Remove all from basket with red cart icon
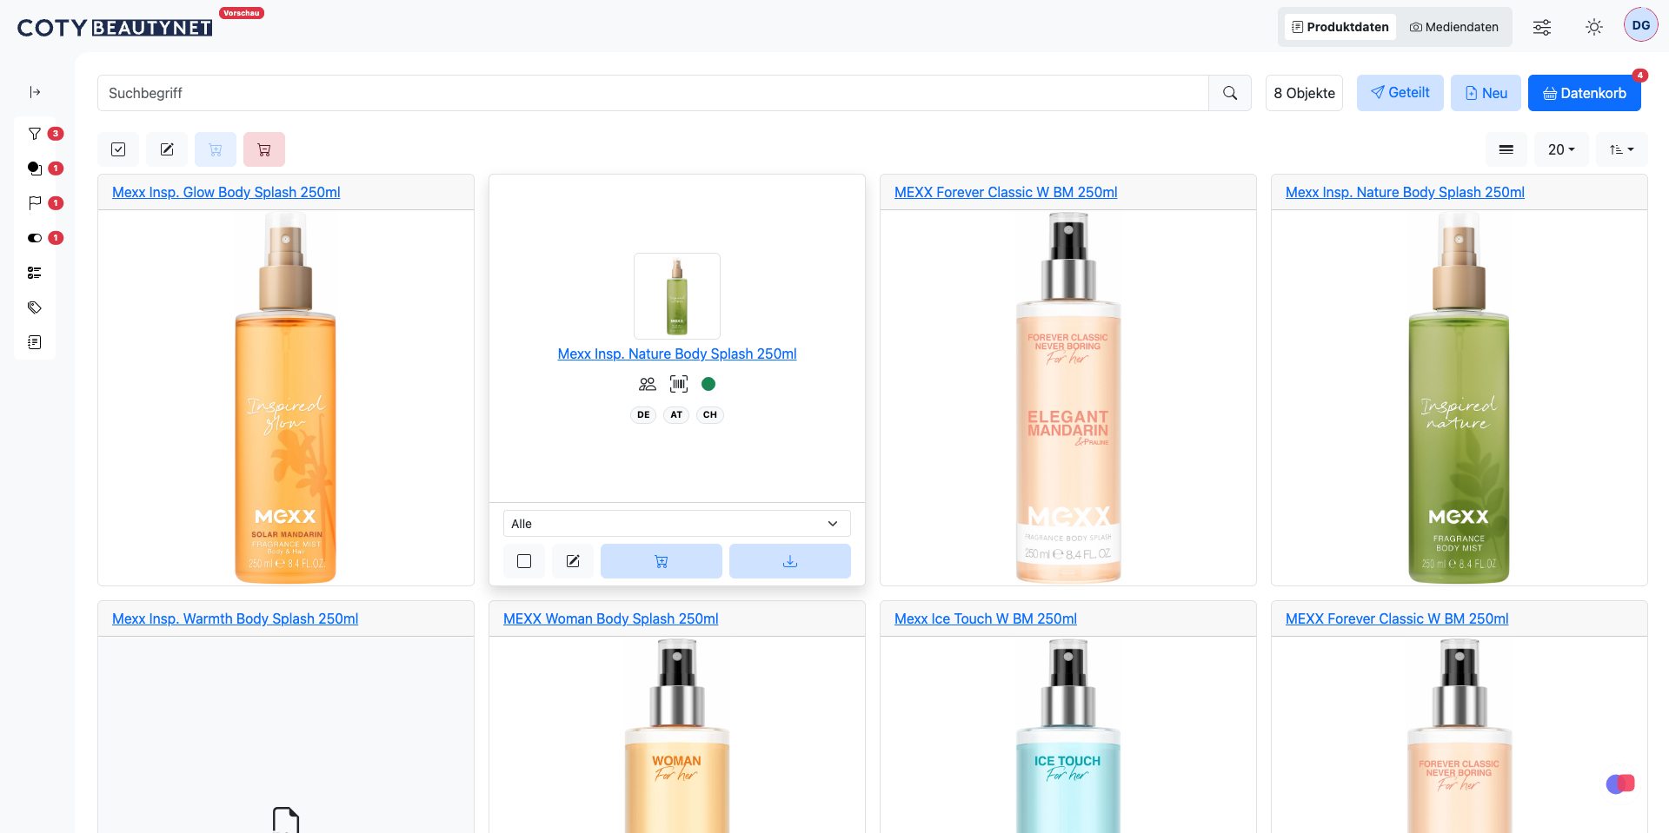Viewport: 1669px width, 833px height. pos(264,149)
